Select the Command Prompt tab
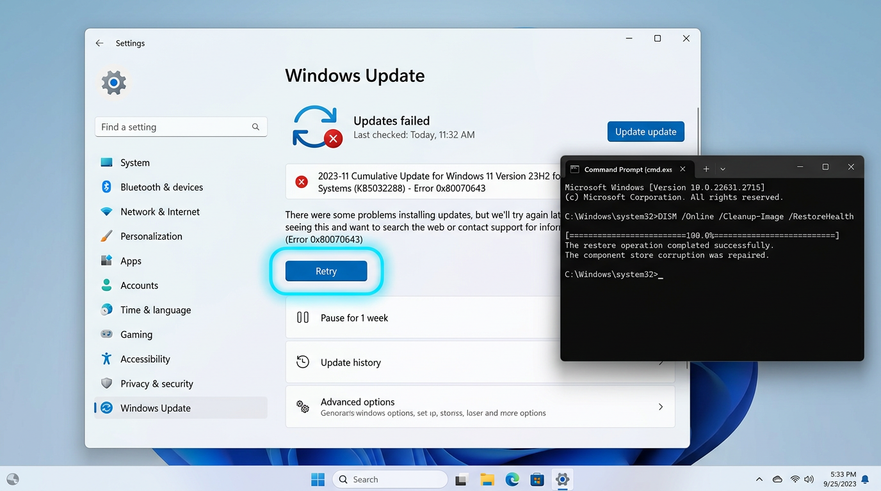Viewport: 881px width, 491px height. pyautogui.click(x=628, y=169)
